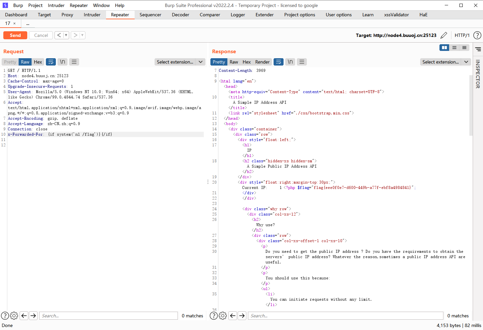Open Response search settings gear
The image size is (483, 330).
223,316
